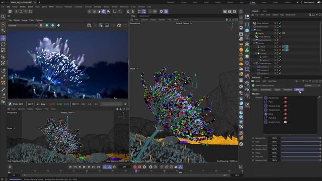This screenshot has height=181, width=322.
Task: Step to previous frame
Action: [x=79, y=167]
